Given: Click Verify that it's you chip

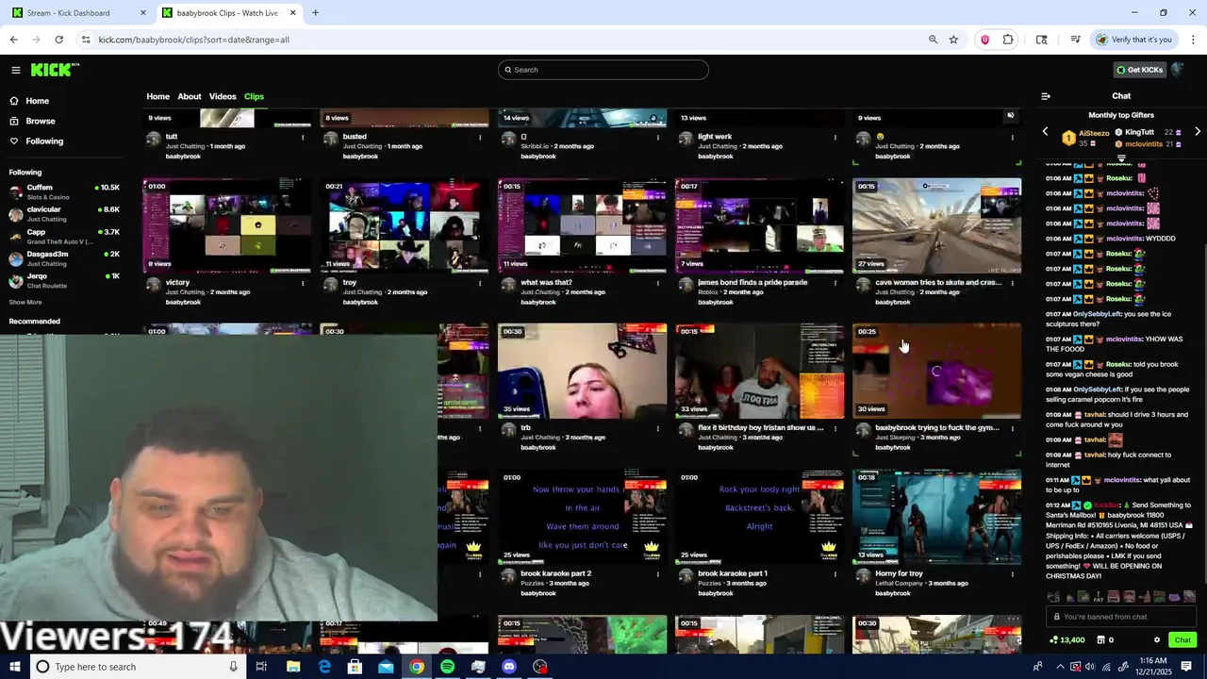Looking at the screenshot, I should [x=1134, y=40].
